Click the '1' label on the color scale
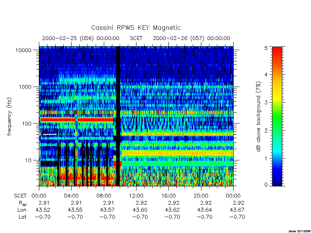Viewport: 311px width, 233px height. (266, 158)
